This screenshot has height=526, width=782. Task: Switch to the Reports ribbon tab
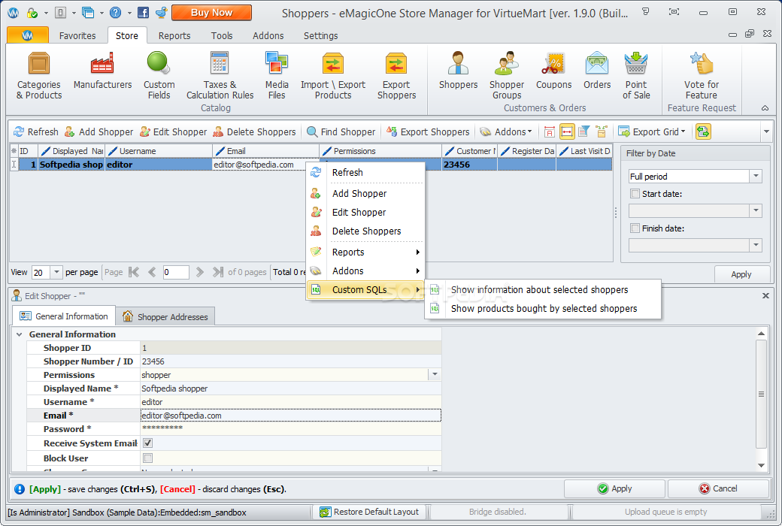coord(174,35)
